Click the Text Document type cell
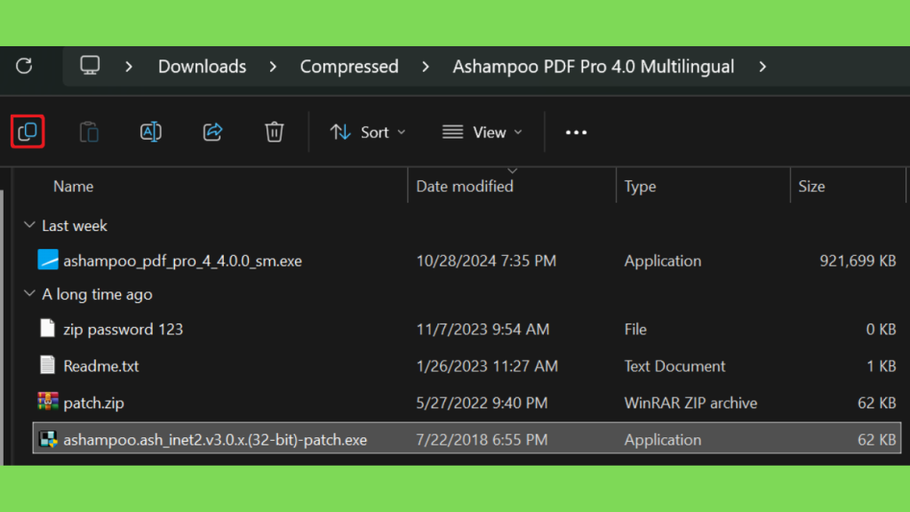The height and width of the screenshot is (512, 910). tap(675, 365)
